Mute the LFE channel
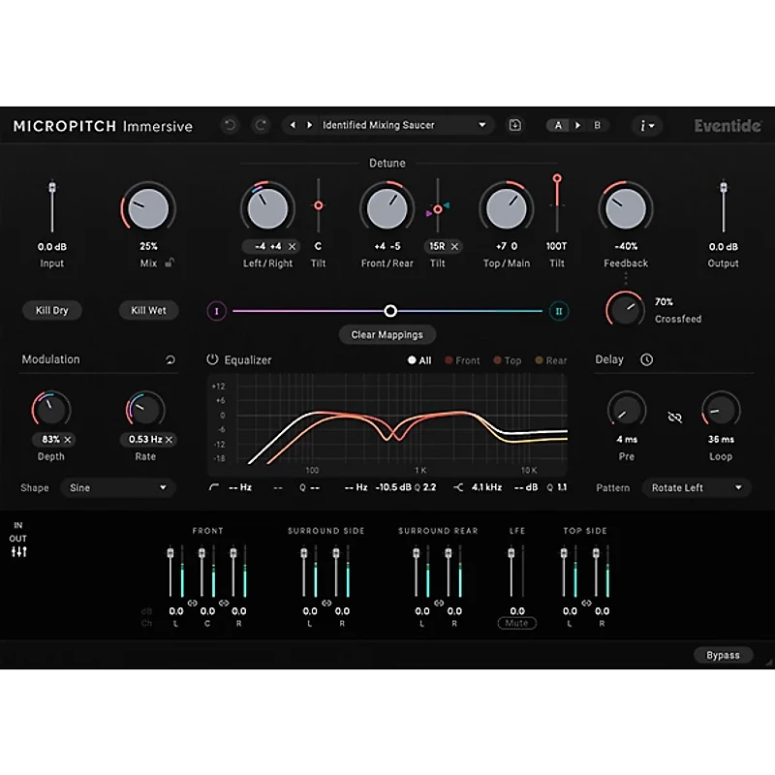Viewport: 775px width, 775px height. [x=516, y=623]
